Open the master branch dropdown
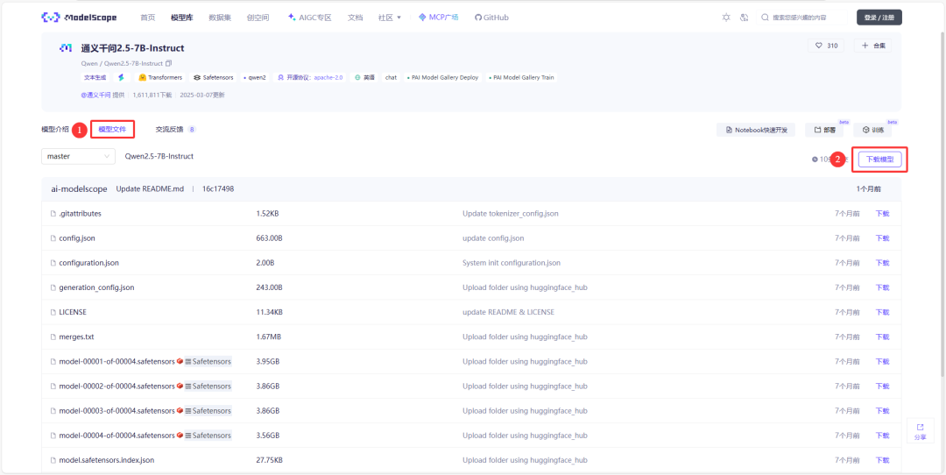Image resolution: width=946 pixels, height=475 pixels. [79, 156]
